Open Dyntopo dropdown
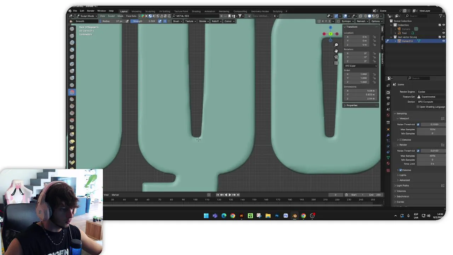This screenshot has width=453, height=255. coord(347,21)
